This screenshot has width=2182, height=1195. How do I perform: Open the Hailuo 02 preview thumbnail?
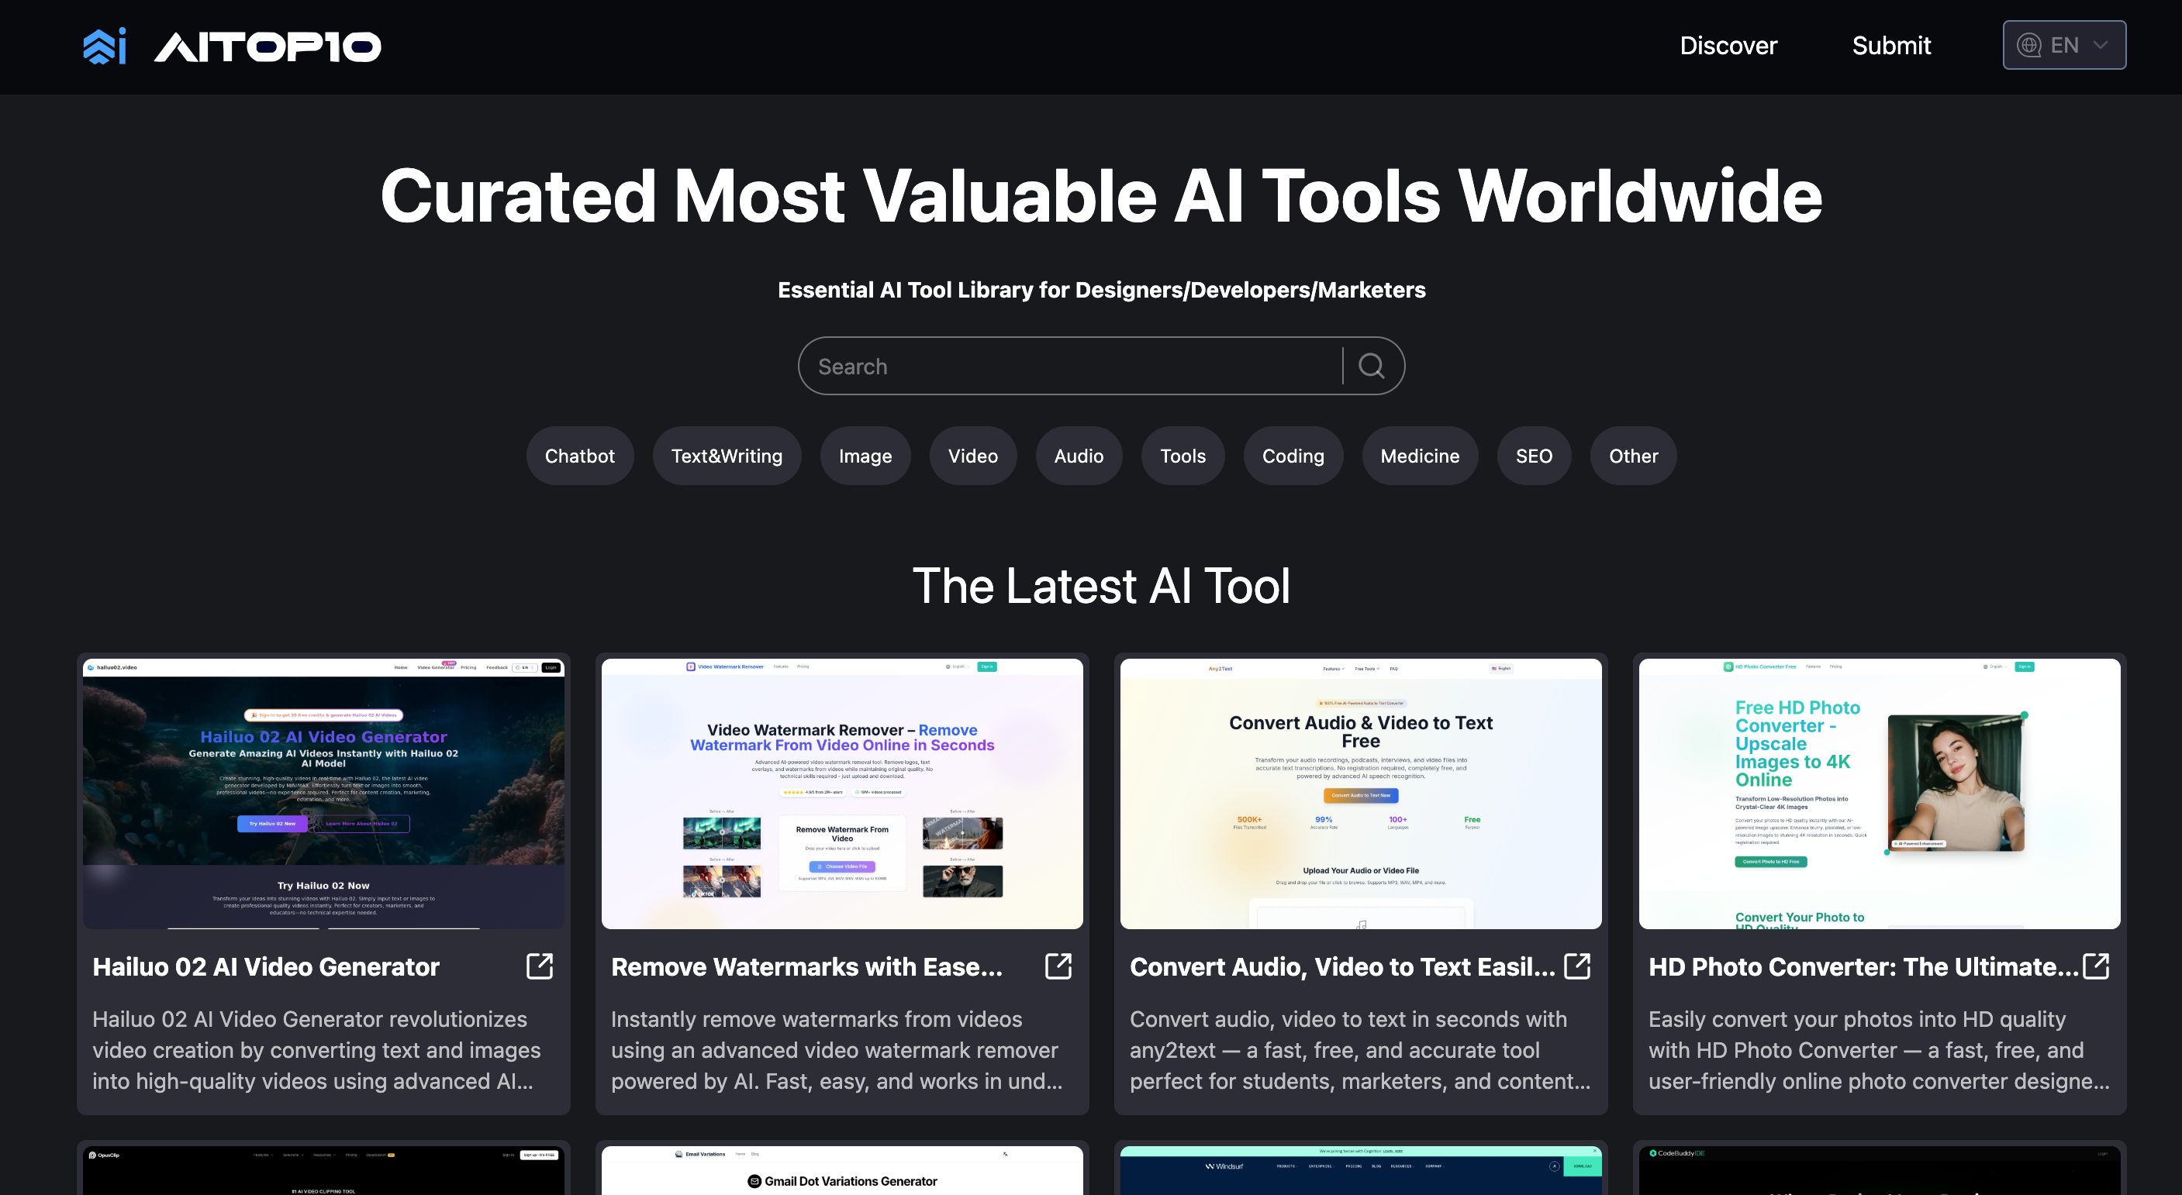pos(323,793)
